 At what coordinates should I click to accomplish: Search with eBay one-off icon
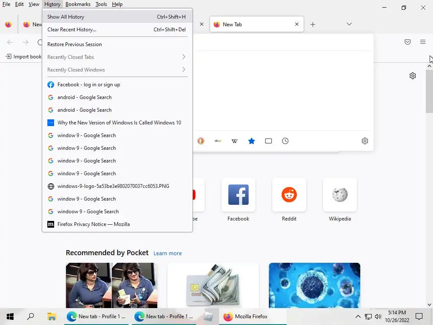pyautogui.click(x=218, y=141)
